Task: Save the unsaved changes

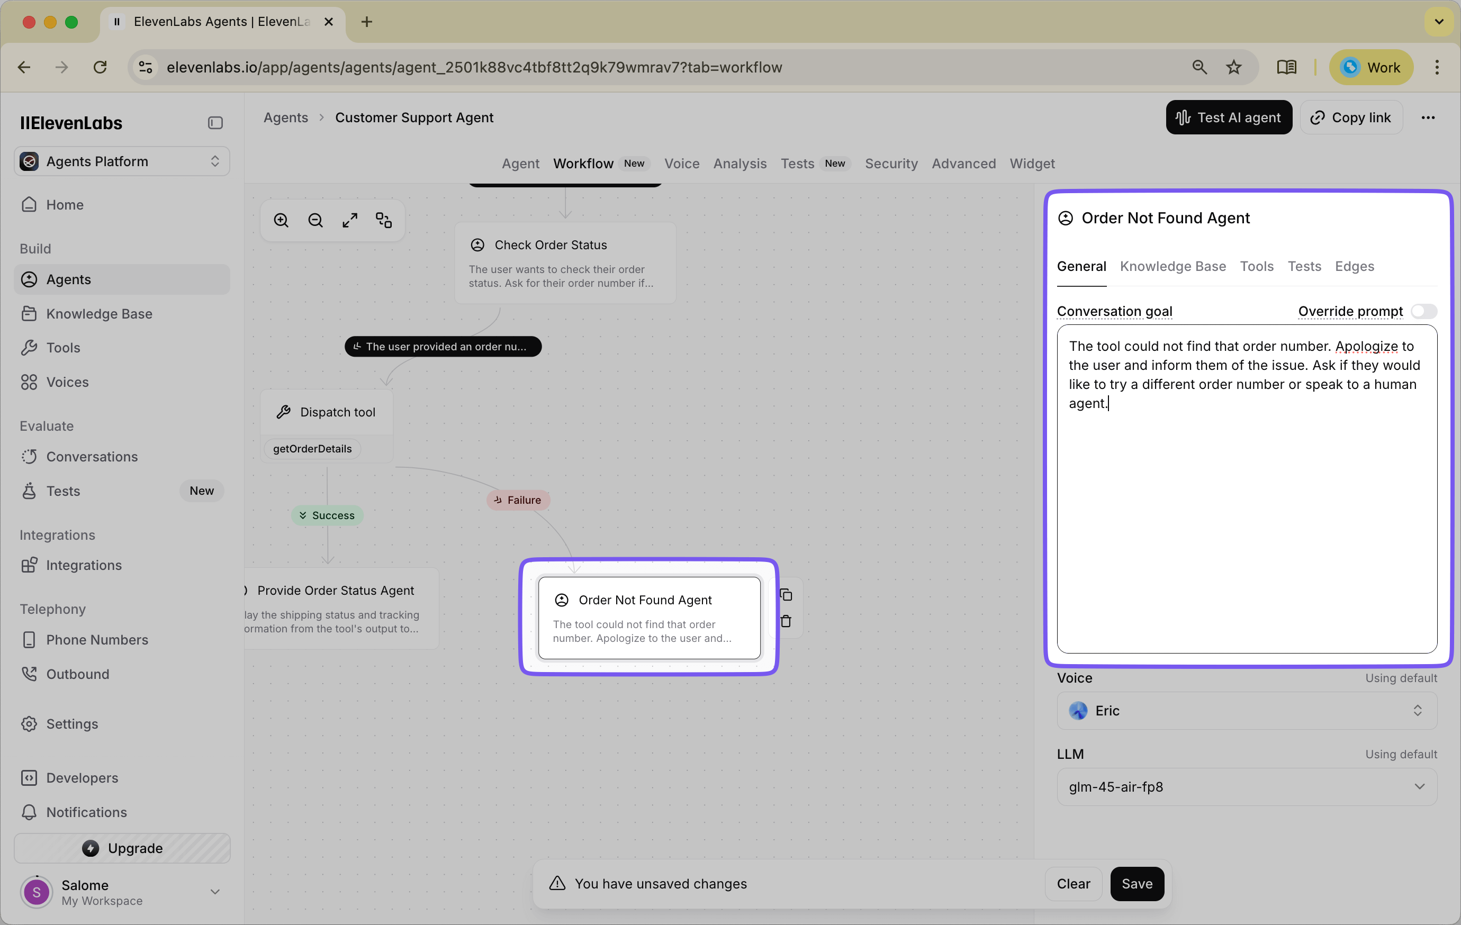Action: point(1137,884)
